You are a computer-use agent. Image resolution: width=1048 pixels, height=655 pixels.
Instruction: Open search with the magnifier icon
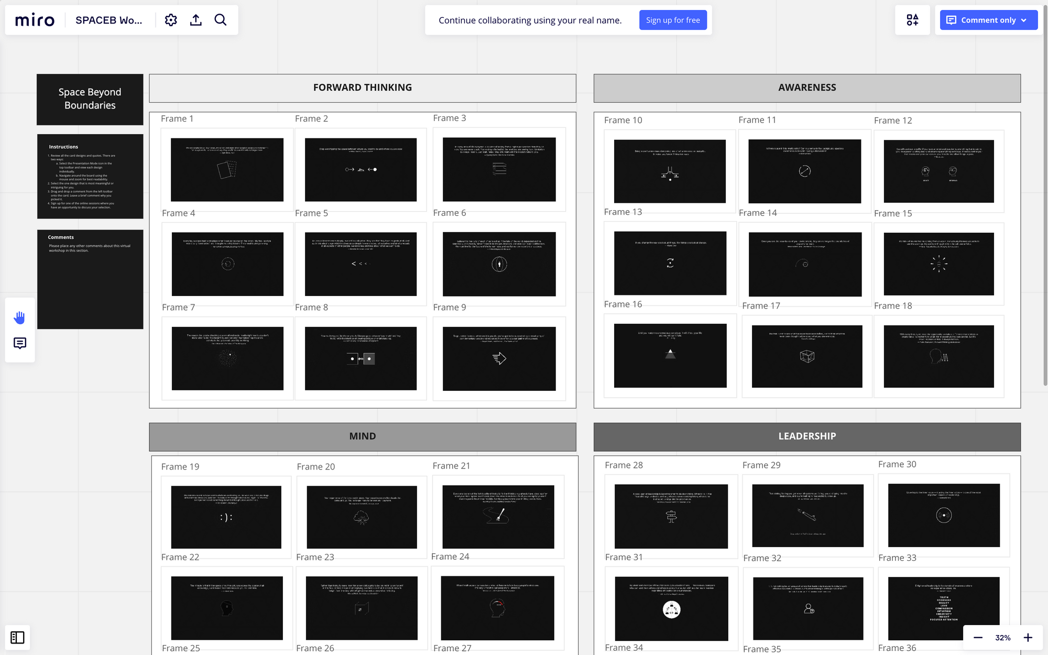[x=221, y=20]
